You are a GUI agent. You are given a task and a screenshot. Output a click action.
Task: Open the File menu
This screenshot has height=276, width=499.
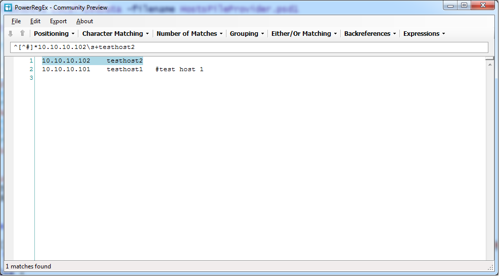click(x=16, y=21)
